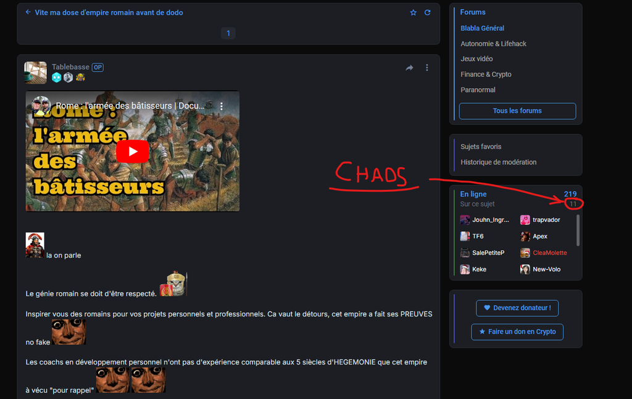Image resolution: width=632 pixels, height=399 pixels.
Task: Open Paranormal forum
Action: tap(478, 90)
